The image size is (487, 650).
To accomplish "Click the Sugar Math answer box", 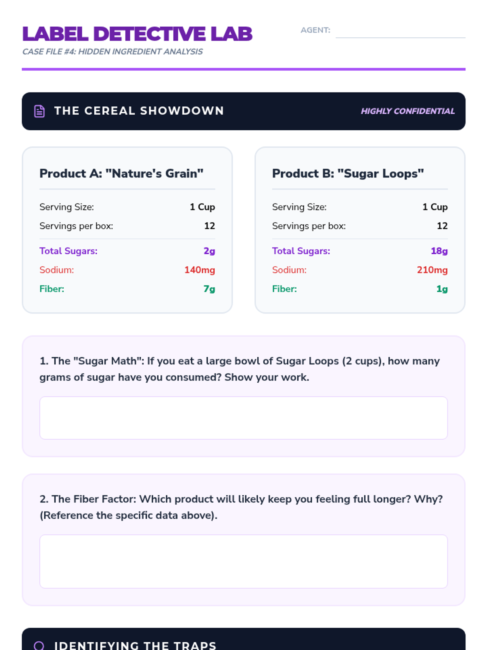I will point(243,418).
